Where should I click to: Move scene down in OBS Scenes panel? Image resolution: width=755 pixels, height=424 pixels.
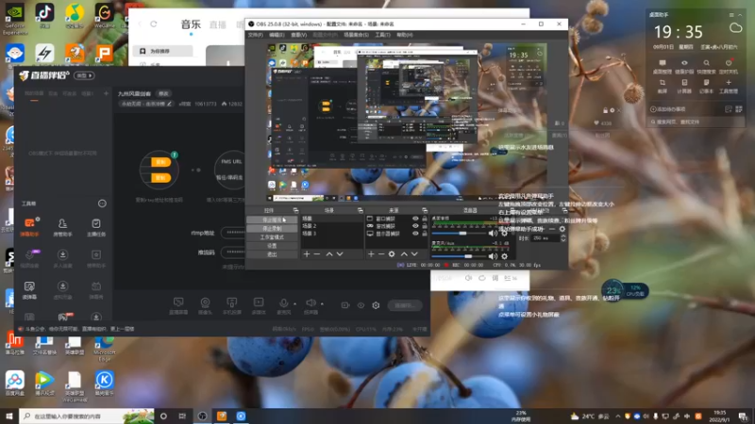(340, 253)
